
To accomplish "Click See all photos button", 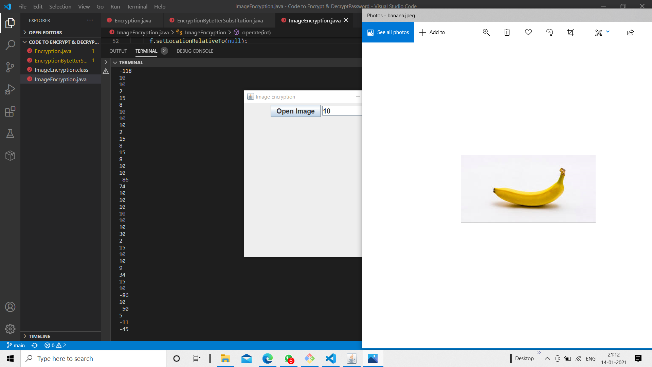I will point(388,32).
